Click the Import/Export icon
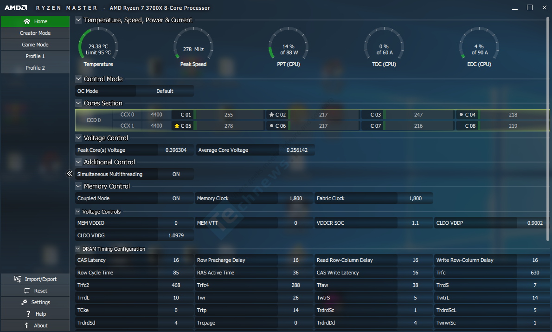Image resolution: width=552 pixels, height=332 pixels. (x=18, y=279)
